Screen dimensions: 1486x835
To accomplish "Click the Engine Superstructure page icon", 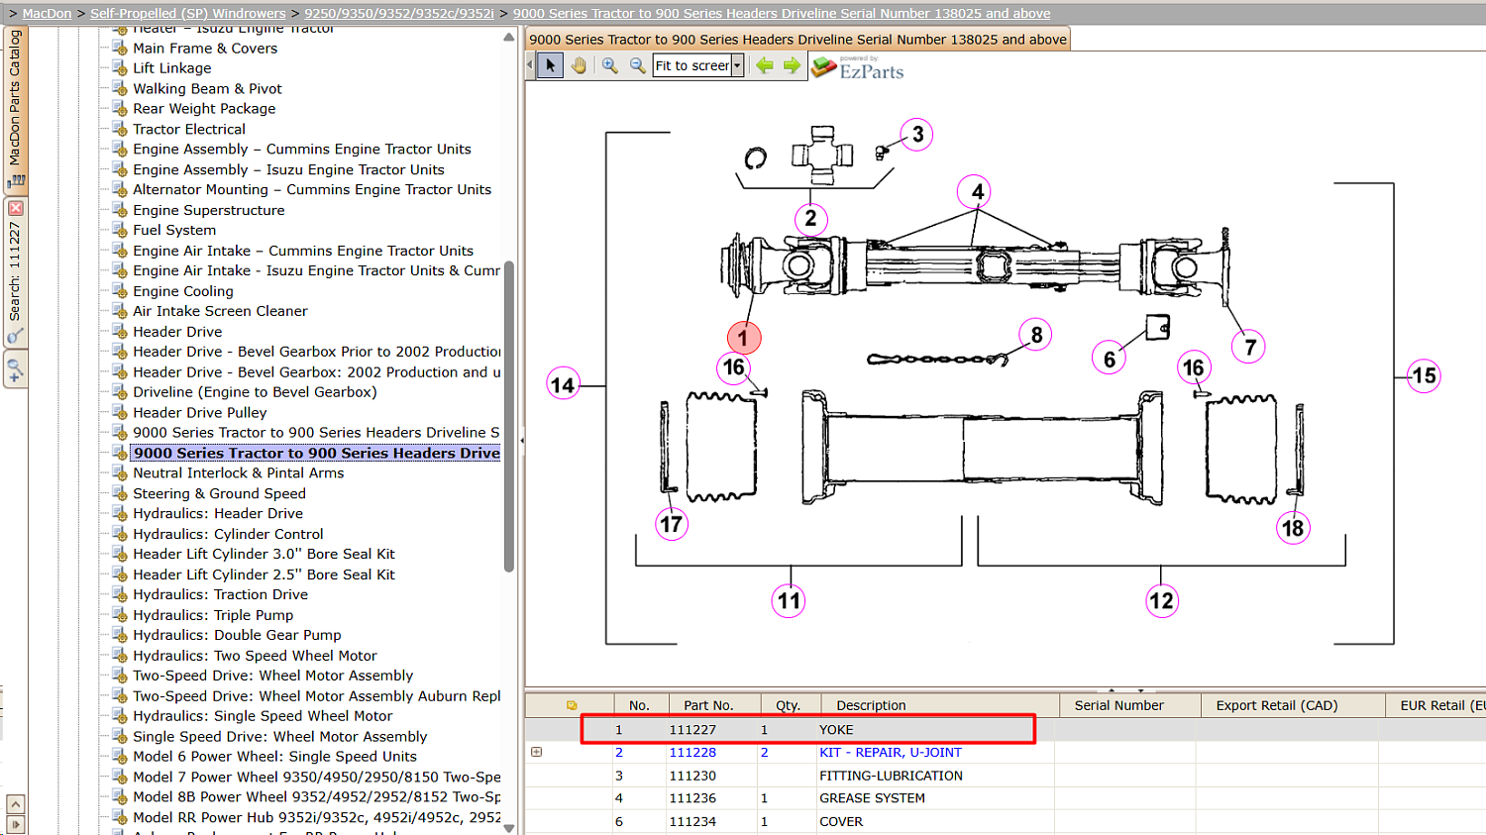I will (x=120, y=210).
